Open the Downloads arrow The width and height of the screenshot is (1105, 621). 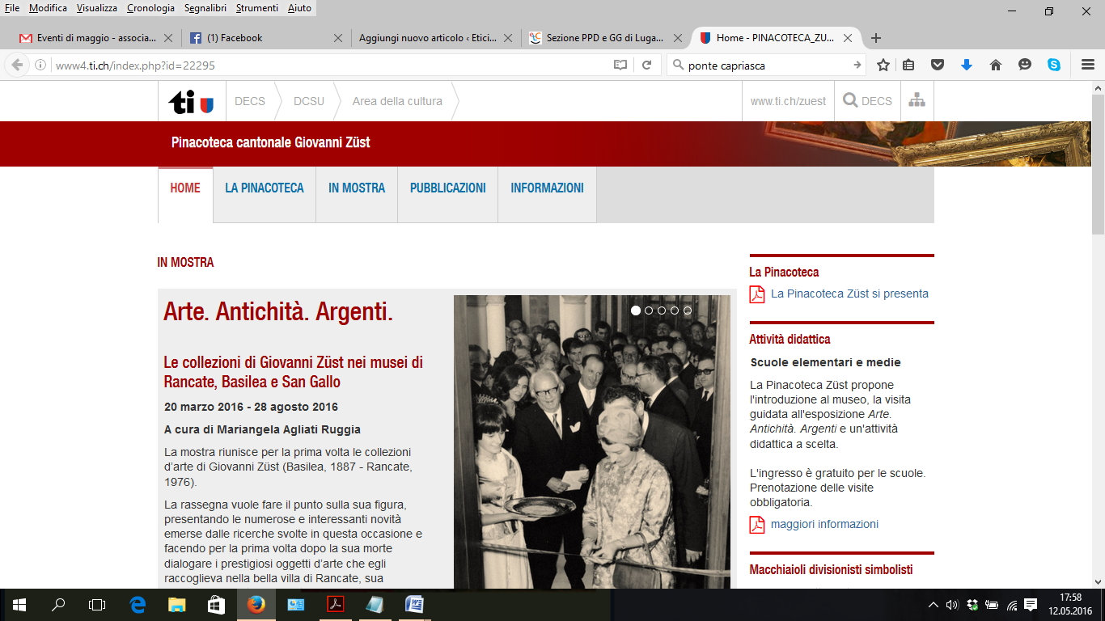pyautogui.click(x=966, y=65)
